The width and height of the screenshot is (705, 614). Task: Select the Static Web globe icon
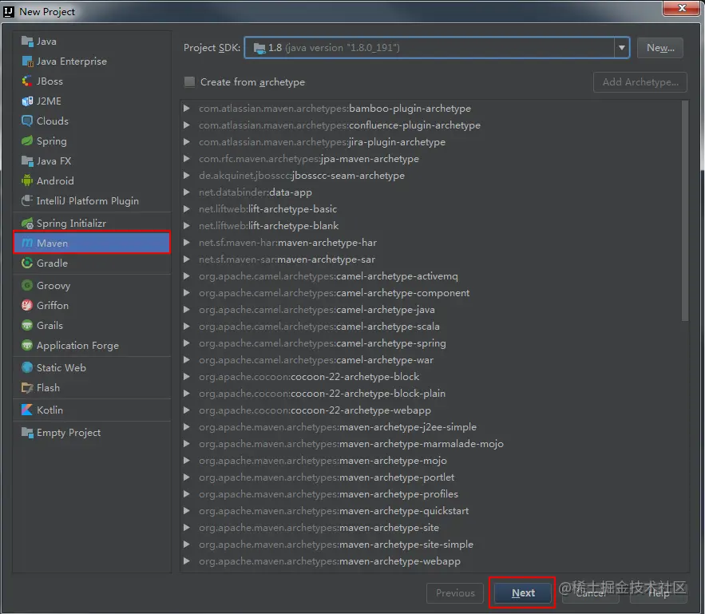coord(27,367)
